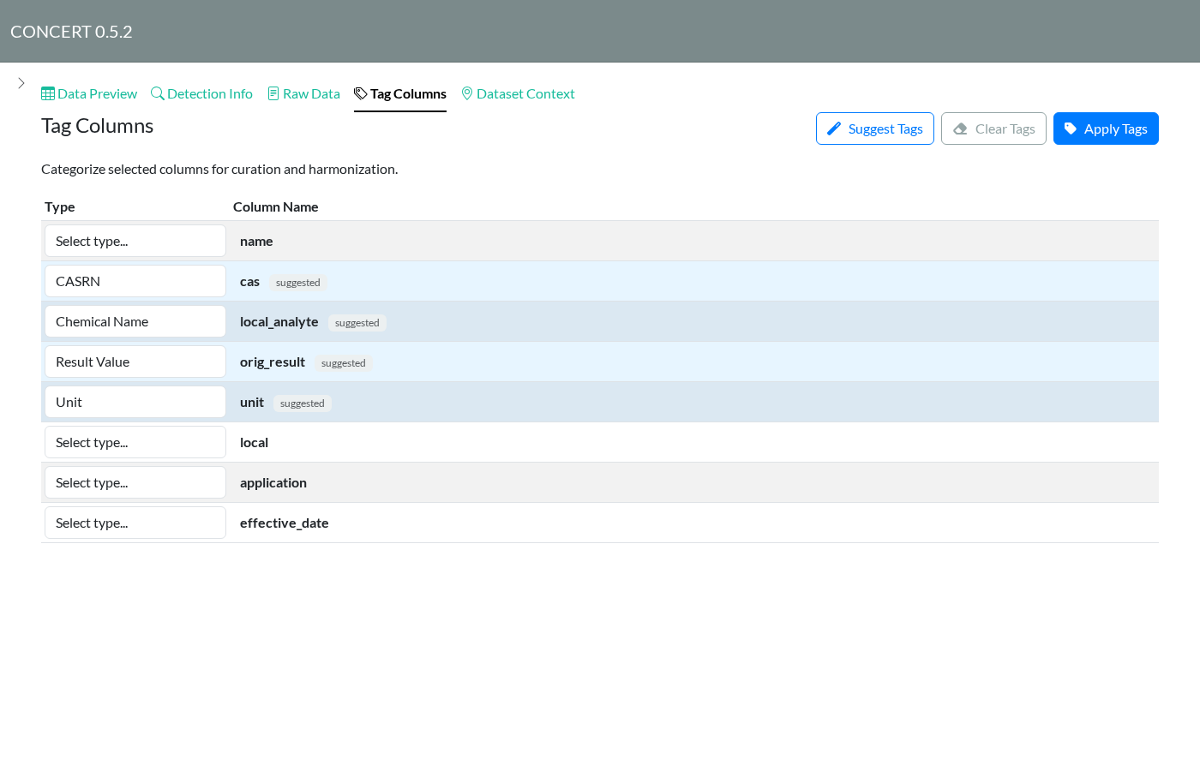Click the Tag Columns tag icon
1200x771 pixels.
coord(361,93)
